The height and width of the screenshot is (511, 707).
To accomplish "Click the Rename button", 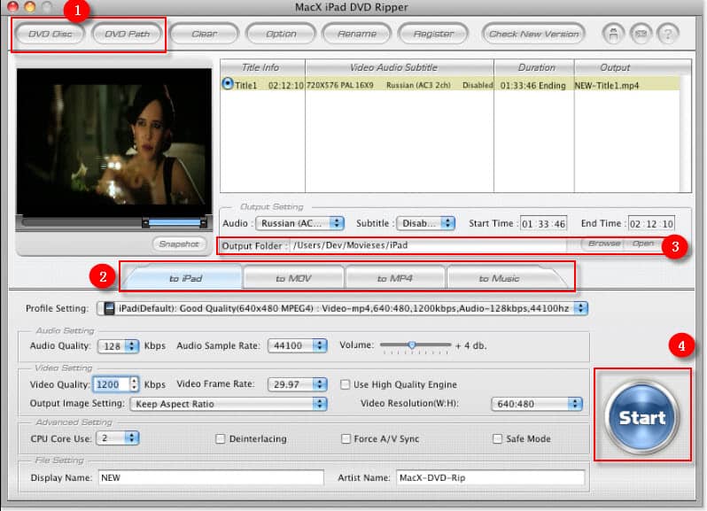I will pyautogui.click(x=357, y=34).
